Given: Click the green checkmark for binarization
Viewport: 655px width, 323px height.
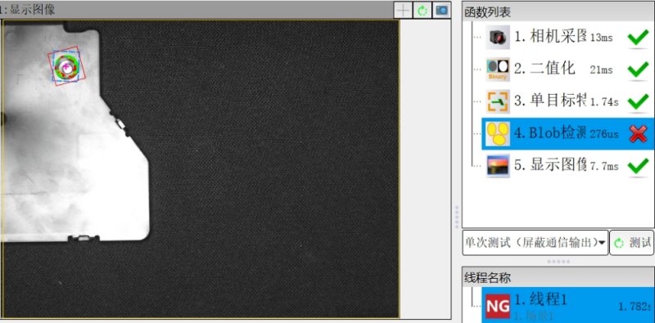Looking at the screenshot, I should click(x=638, y=70).
